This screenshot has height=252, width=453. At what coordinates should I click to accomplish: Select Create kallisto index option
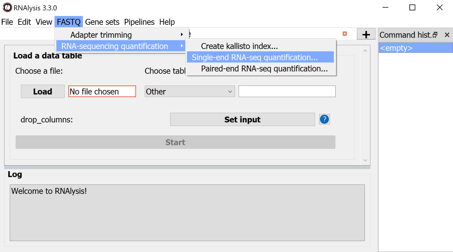point(239,46)
